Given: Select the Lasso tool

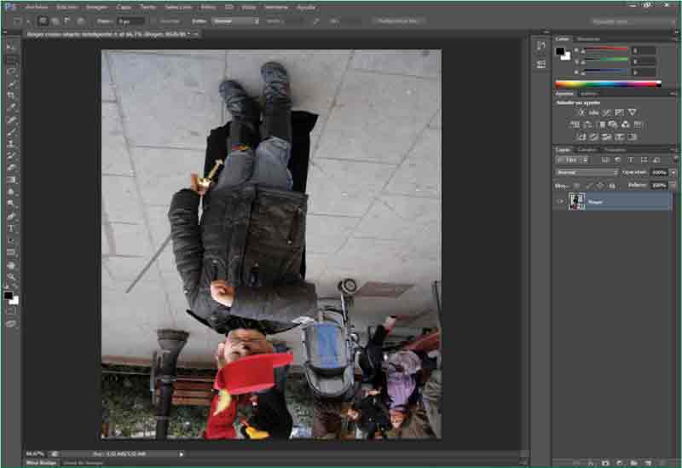Looking at the screenshot, I should (11, 72).
